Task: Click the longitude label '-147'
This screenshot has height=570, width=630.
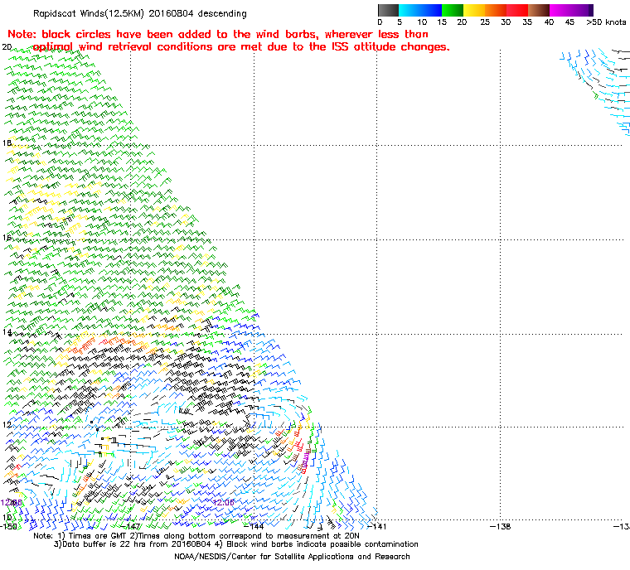Action: click(131, 526)
